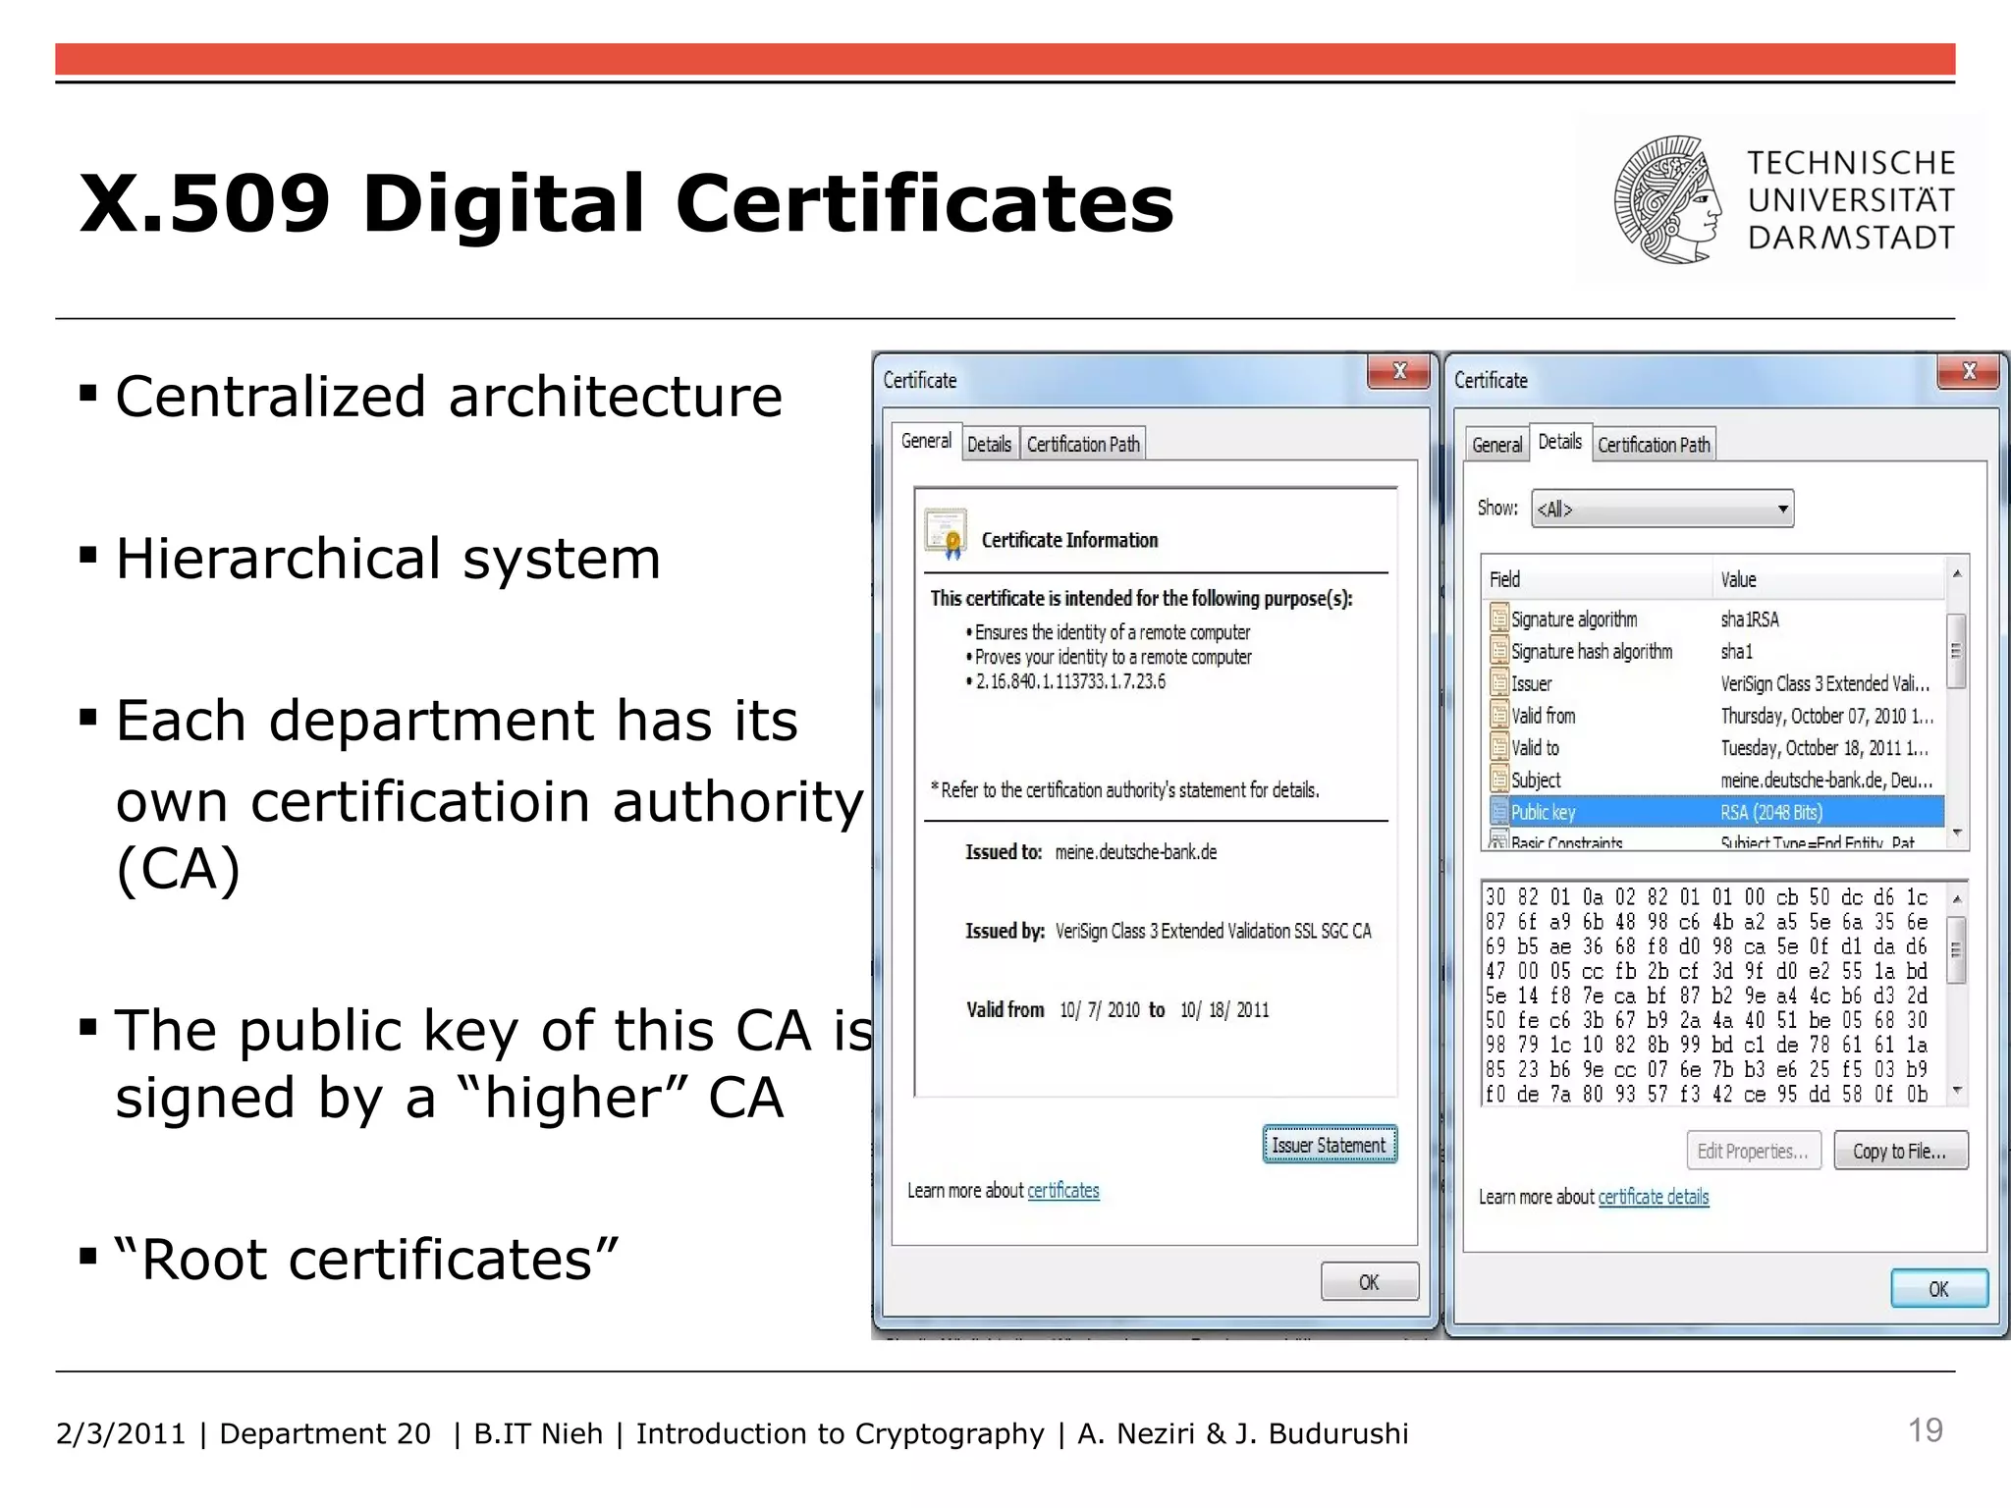Screen dimensions: 2011x1508
Task: Click the Edit Properties... button
Action: 1754,1151
